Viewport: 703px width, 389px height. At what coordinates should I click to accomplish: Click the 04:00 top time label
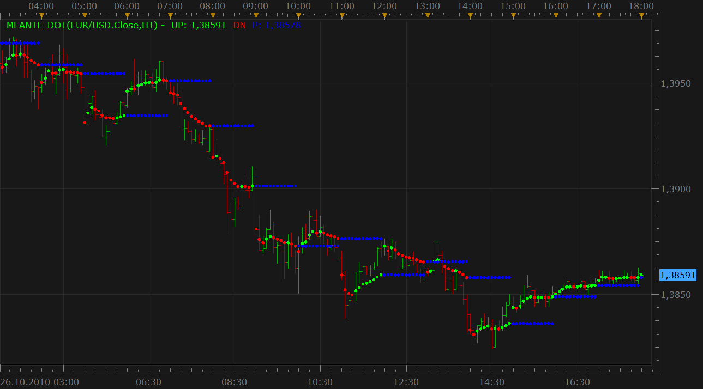(41, 6)
